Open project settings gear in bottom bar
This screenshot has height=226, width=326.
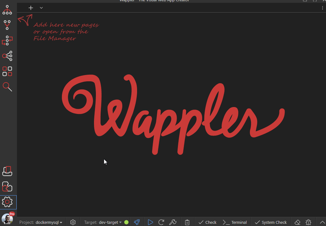(x=73, y=222)
